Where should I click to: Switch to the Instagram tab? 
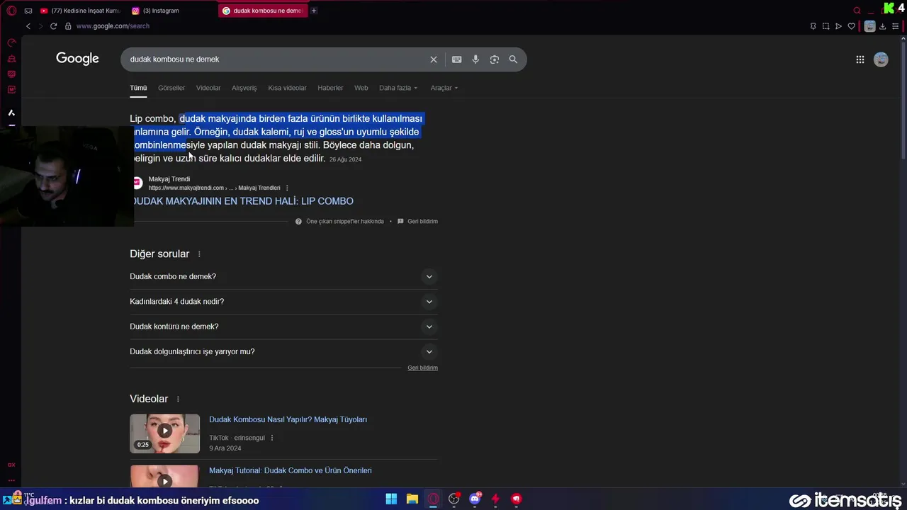pyautogui.click(x=172, y=11)
